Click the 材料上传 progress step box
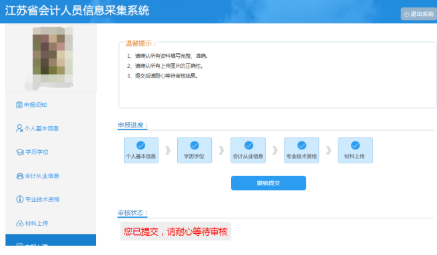The width and height of the screenshot is (437, 255). tap(355, 150)
